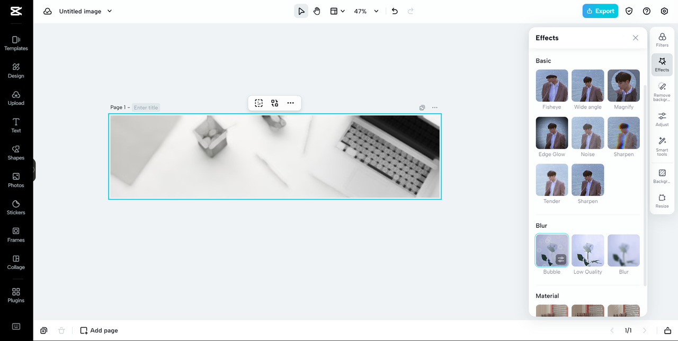678x341 pixels.
Task: Open the Photos panel
Action: tap(16, 180)
